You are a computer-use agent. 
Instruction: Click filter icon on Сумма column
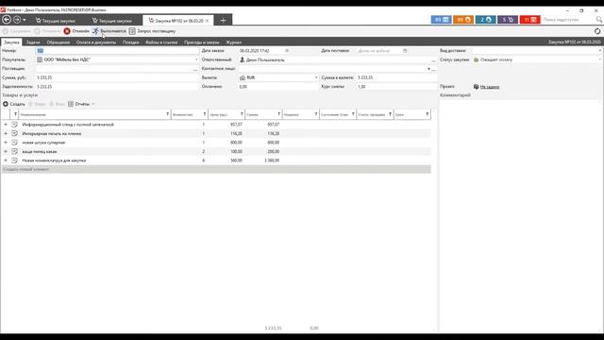279,114
